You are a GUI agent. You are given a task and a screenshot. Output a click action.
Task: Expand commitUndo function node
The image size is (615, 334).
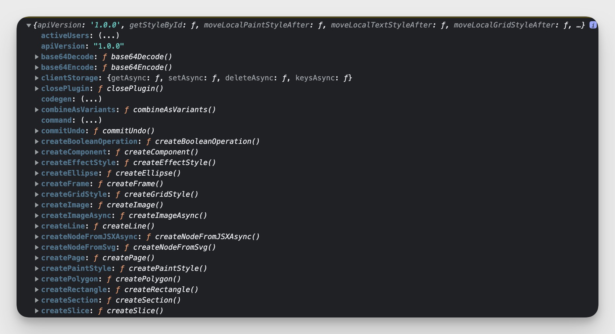tap(37, 131)
